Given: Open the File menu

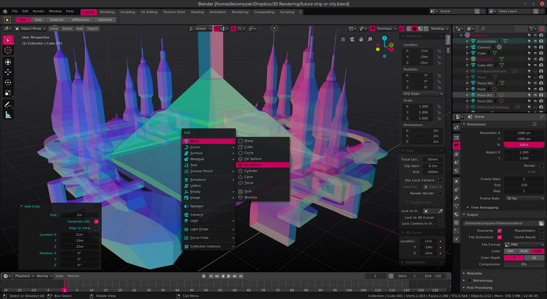Looking at the screenshot, I should (x=15, y=11).
